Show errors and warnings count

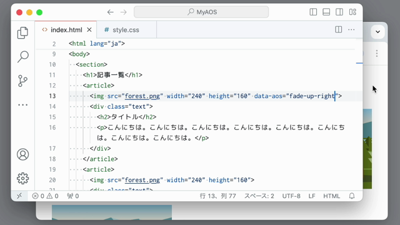[x=45, y=196]
